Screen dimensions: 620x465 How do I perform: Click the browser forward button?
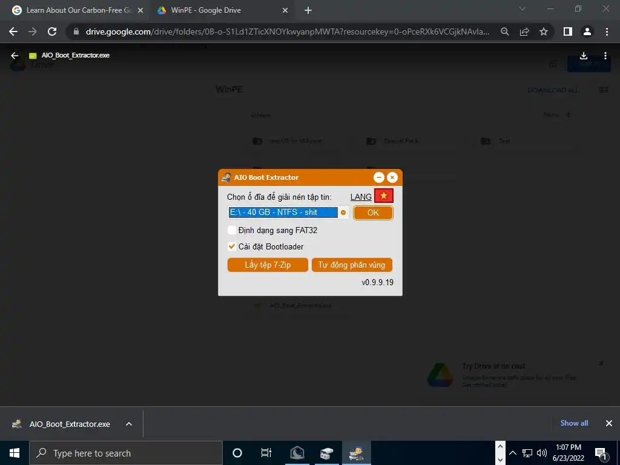[x=33, y=31]
